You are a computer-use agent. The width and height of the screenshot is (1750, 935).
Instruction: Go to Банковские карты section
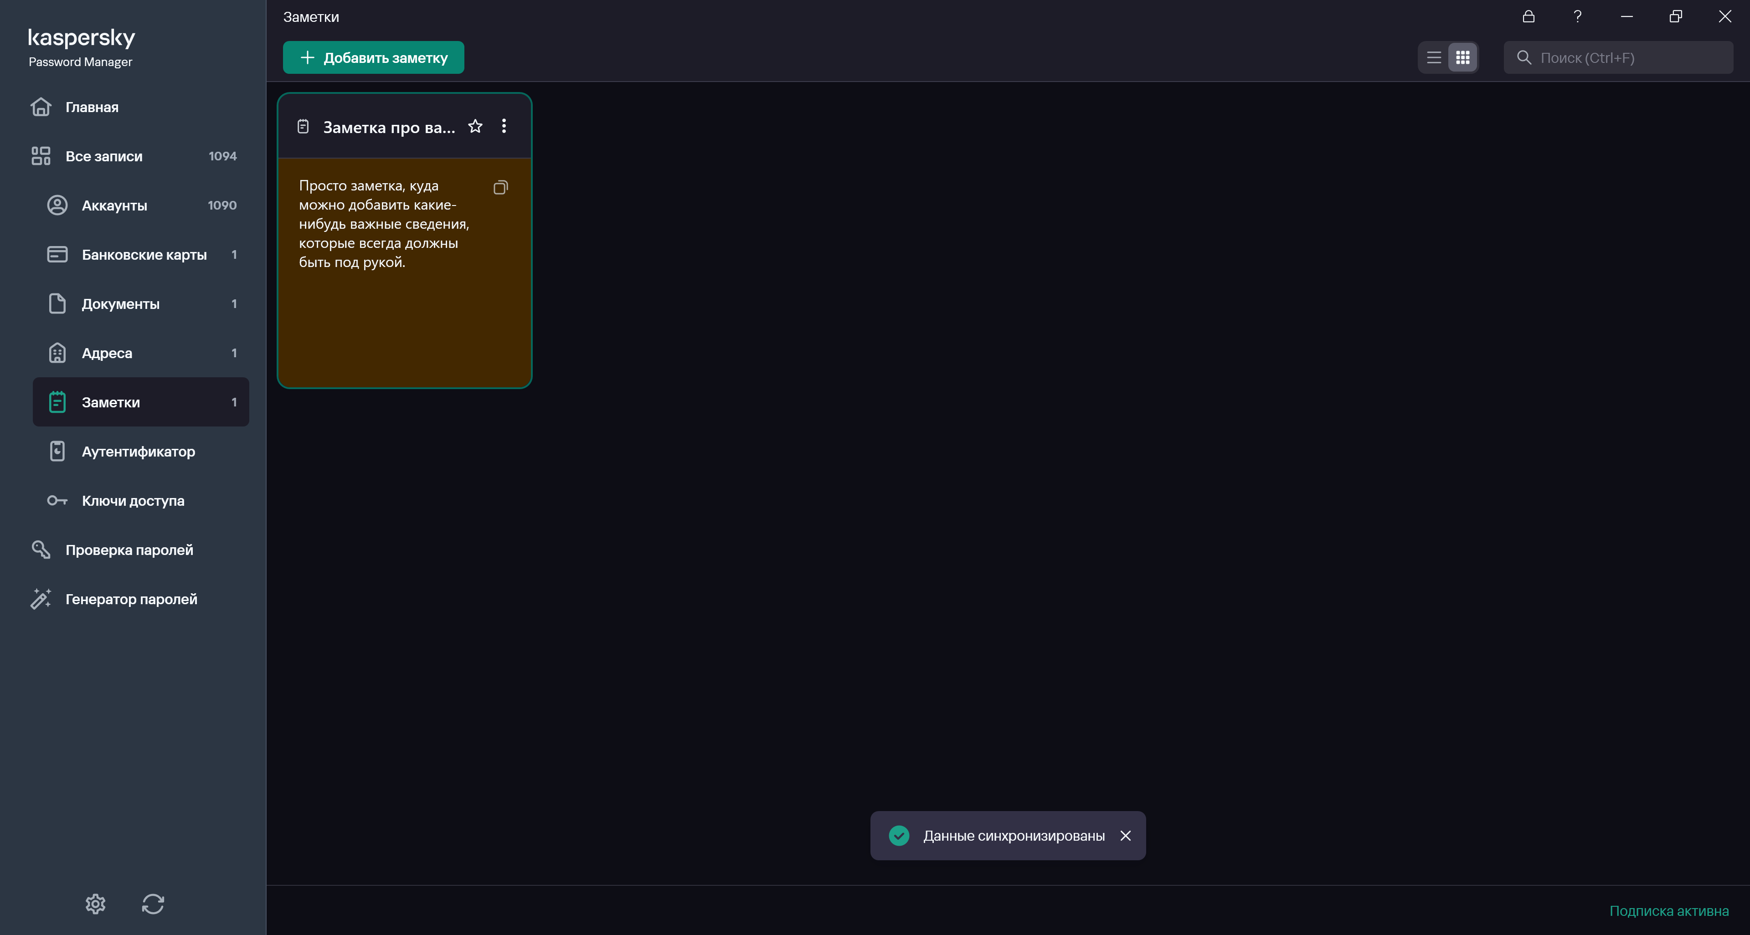pyautogui.click(x=144, y=255)
